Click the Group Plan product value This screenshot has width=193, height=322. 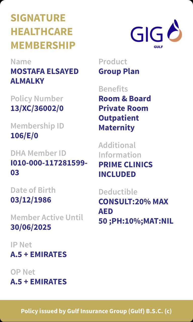coord(119,71)
